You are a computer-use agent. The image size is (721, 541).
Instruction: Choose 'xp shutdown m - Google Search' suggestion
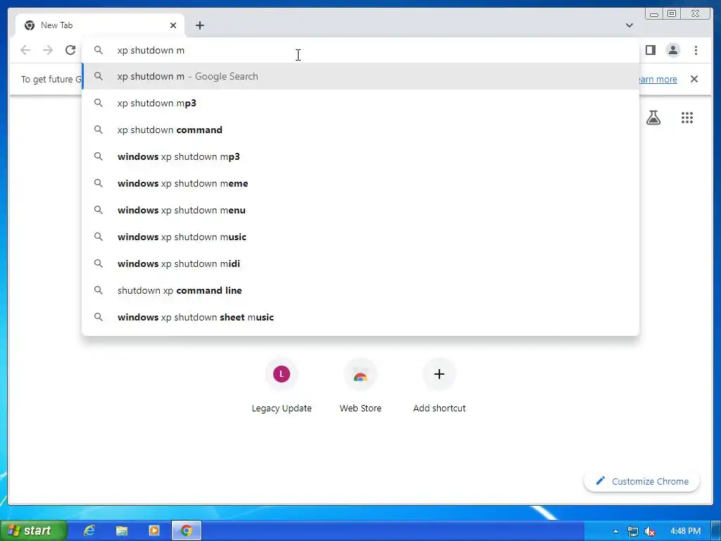tap(360, 76)
